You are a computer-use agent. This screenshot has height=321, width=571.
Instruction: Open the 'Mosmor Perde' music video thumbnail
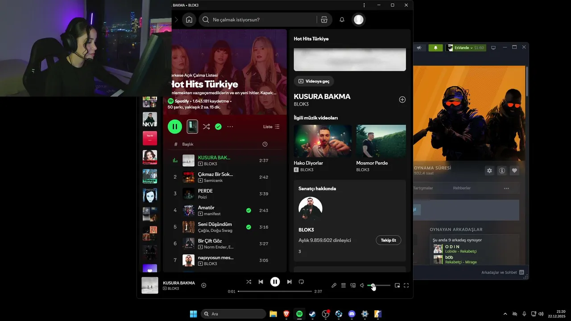tap(381, 141)
